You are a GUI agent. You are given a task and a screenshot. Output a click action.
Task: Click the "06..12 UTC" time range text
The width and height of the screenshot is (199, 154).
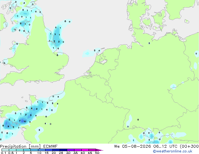click(165, 146)
